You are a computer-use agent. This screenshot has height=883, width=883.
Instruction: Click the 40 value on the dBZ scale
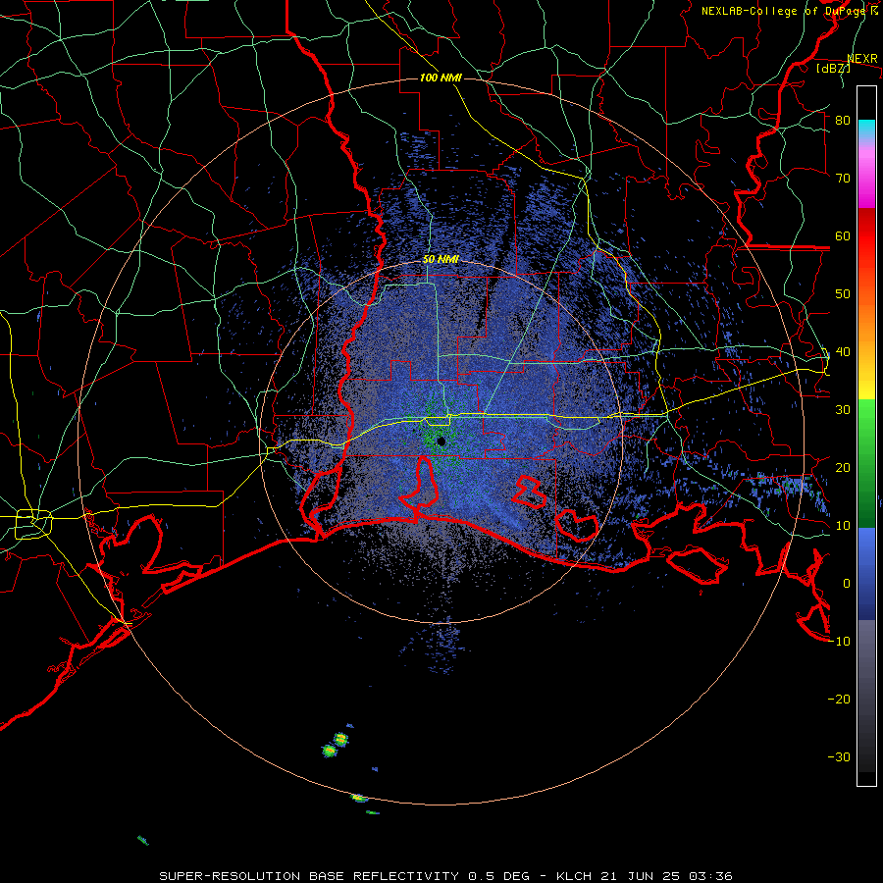click(x=843, y=352)
